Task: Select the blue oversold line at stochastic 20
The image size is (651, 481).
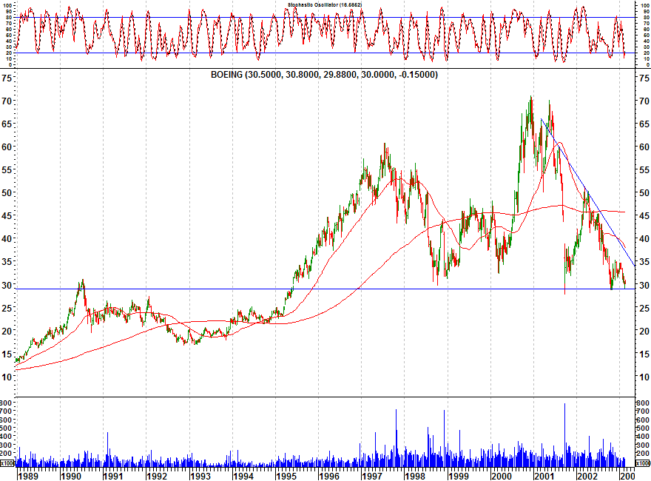Action: (325, 53)
